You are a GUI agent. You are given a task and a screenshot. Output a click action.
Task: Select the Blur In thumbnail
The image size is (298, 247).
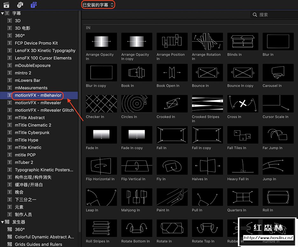[278, 41]
